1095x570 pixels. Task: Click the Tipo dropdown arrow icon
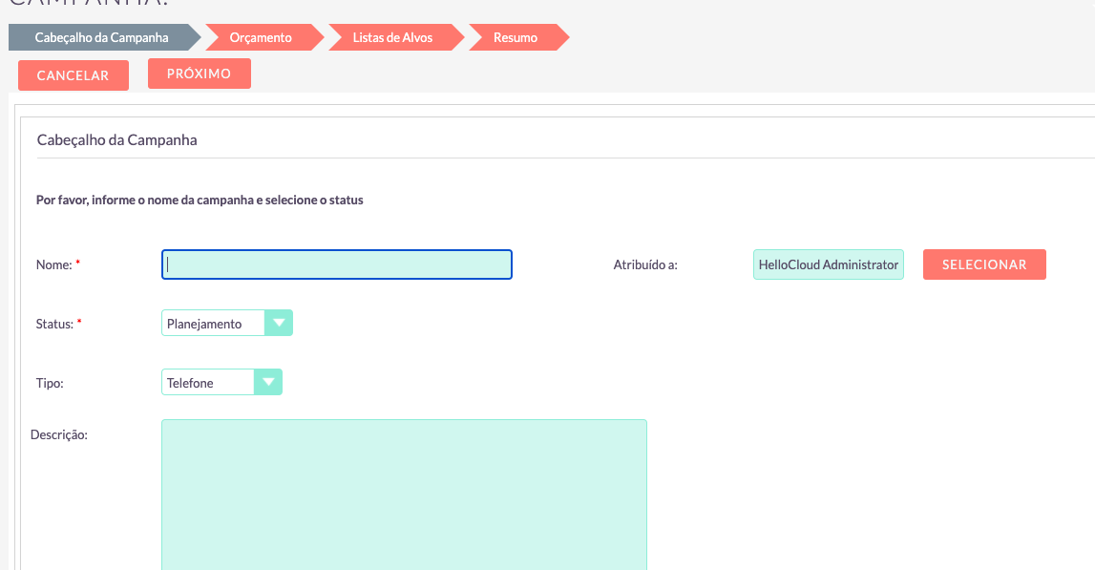[268, 382]
